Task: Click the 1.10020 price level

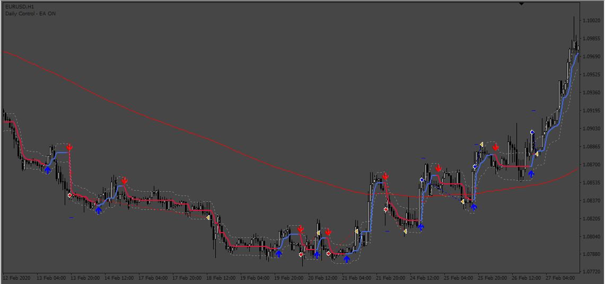Action: (x=592, y=21)
